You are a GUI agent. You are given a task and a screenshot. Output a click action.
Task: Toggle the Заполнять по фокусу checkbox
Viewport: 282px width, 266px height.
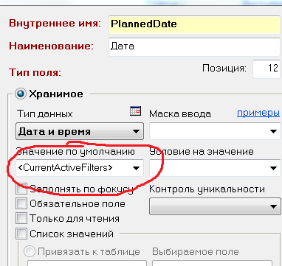21,189
